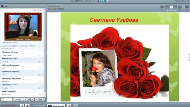Click the chat scrollbar up arrow
190x107 pixels.
[x=45, y=10]
